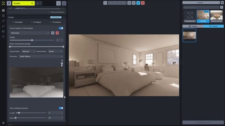Click the Begin step percentage handle
The image size is (225, 126).
point(10,47)
